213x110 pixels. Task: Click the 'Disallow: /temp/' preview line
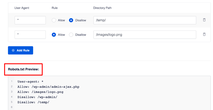click(x=33, y=102)
